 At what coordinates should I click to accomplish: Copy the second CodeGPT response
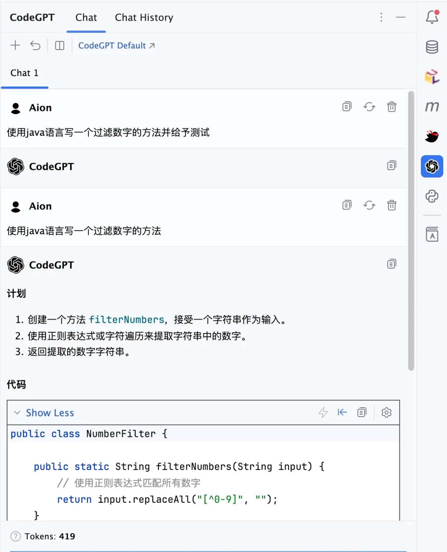pyautogui.click(x=392, y=264)
